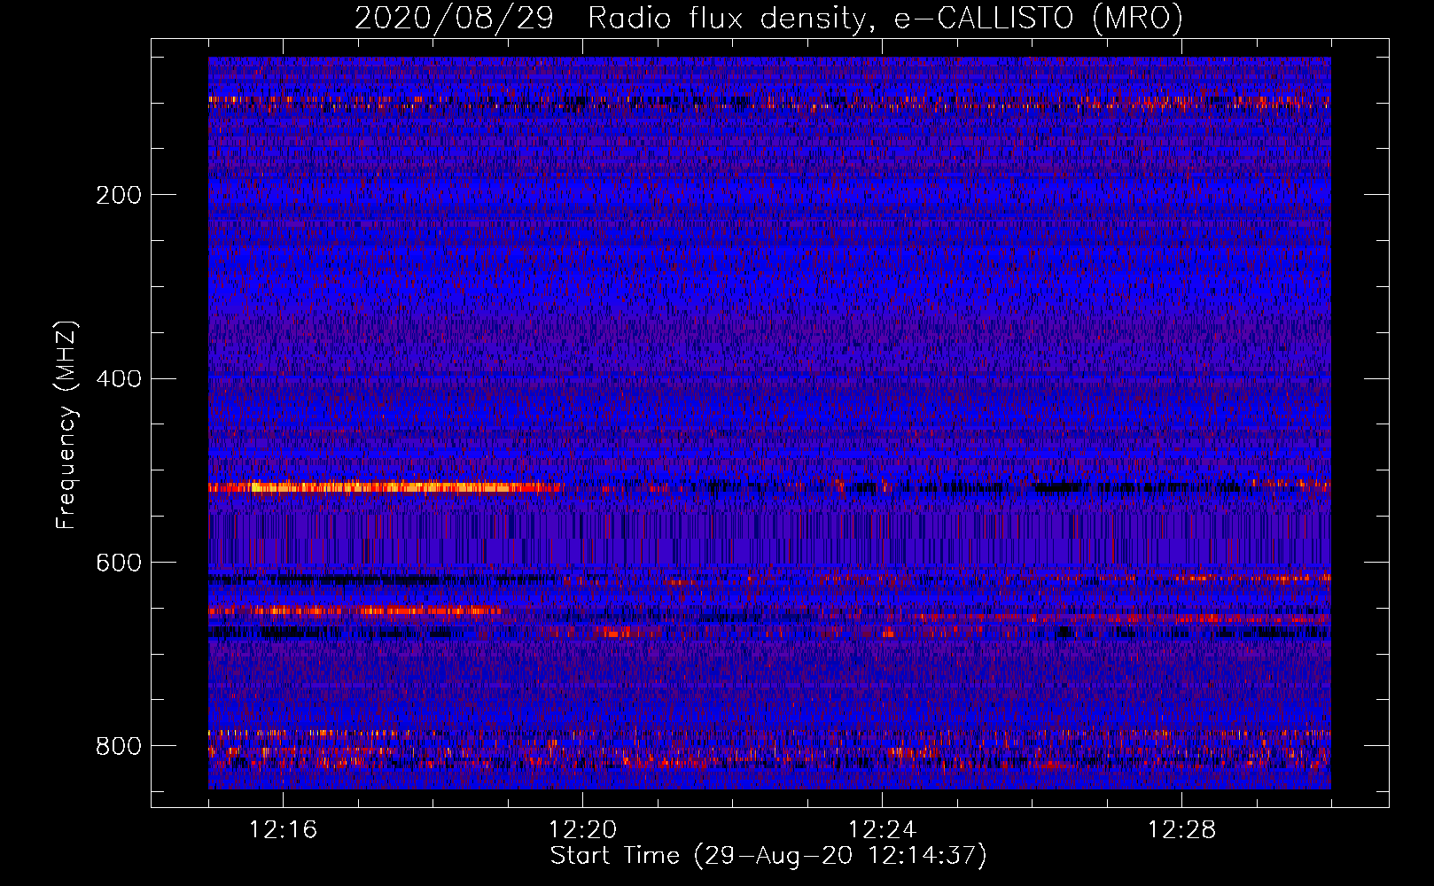Viewport: 1434px width, 886px height.
Task: Click the 'Frequency (MHZ)' axis label
Action: click(x=66, y=425)
